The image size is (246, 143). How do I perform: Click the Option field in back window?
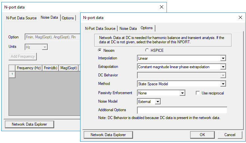tap(53, 37)
